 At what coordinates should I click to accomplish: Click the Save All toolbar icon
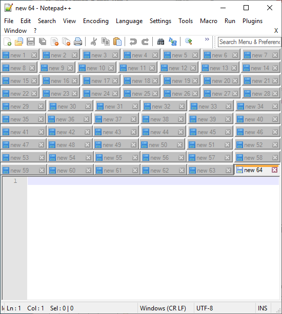pyautogui.click(x=43, y=41)
